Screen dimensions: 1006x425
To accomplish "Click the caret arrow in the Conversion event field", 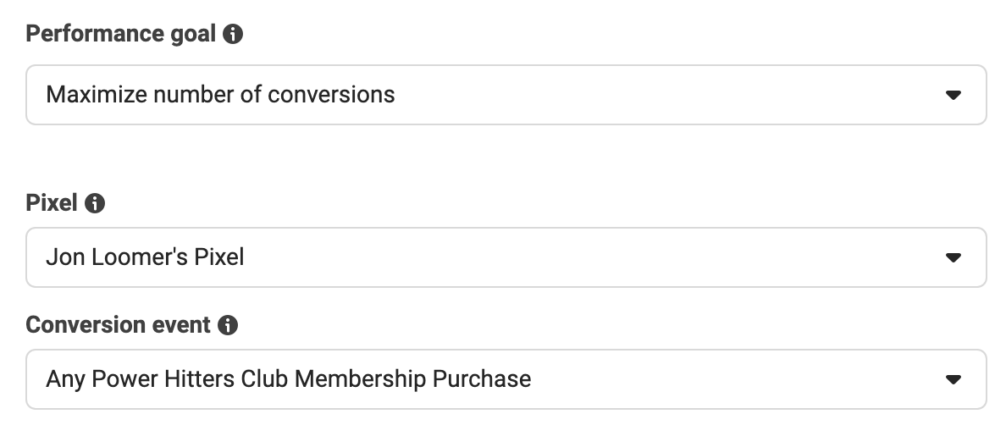I will 953,379.
